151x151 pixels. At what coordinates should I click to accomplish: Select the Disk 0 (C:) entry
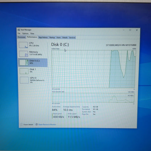[33, 62]
